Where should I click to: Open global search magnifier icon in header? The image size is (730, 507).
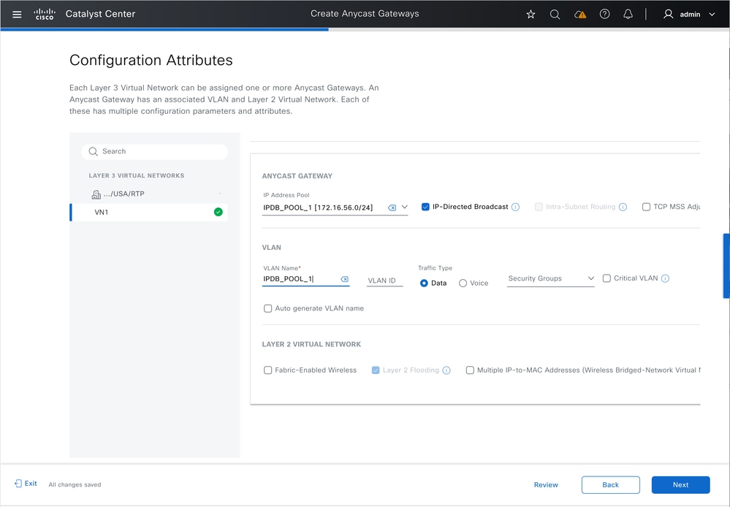coord(555,15)
